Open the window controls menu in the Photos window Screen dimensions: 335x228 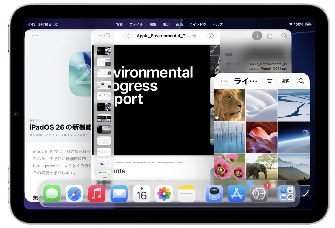click(x=224, y=81)
